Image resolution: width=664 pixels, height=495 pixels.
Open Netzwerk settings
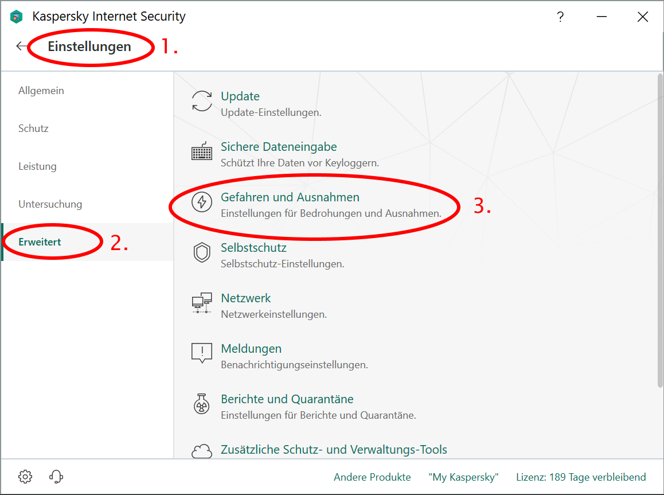245,298
